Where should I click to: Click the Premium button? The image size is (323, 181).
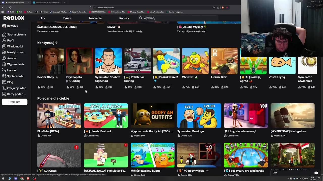[14, 102]
